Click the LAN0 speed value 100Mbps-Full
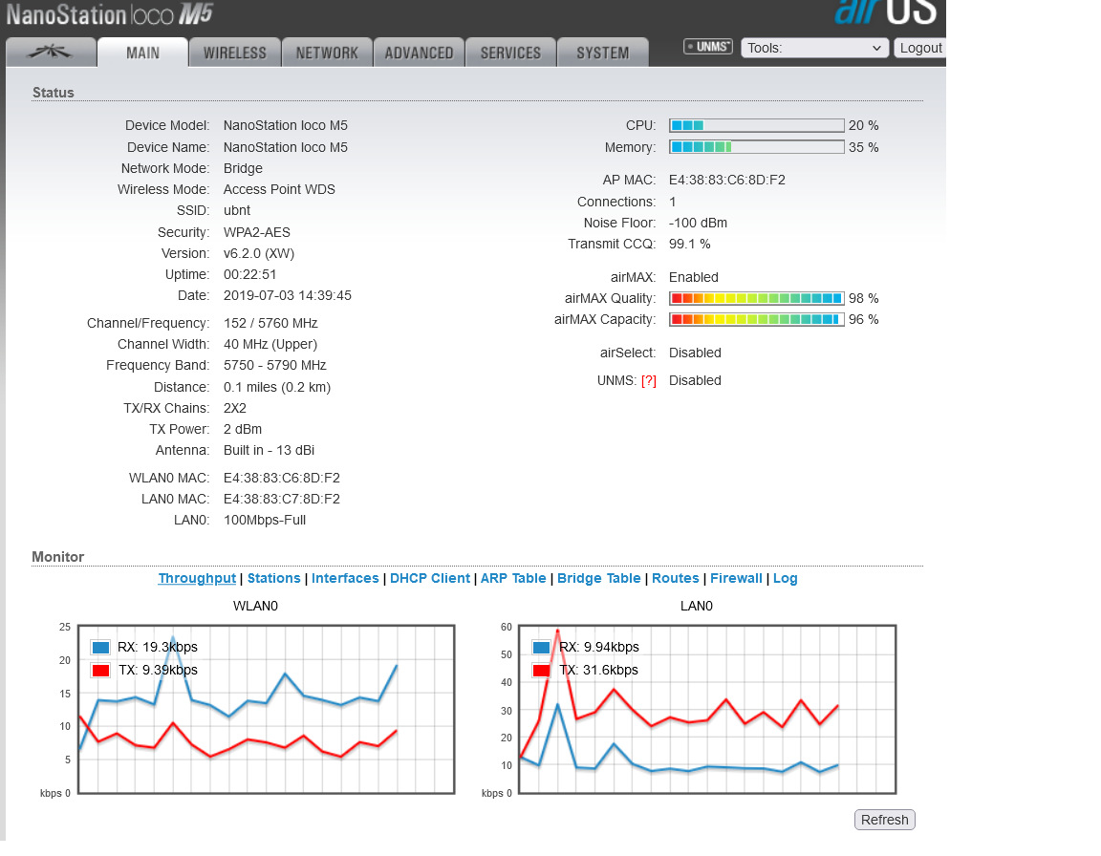Viewport: 1101px width, 856px height. point(265,521)
